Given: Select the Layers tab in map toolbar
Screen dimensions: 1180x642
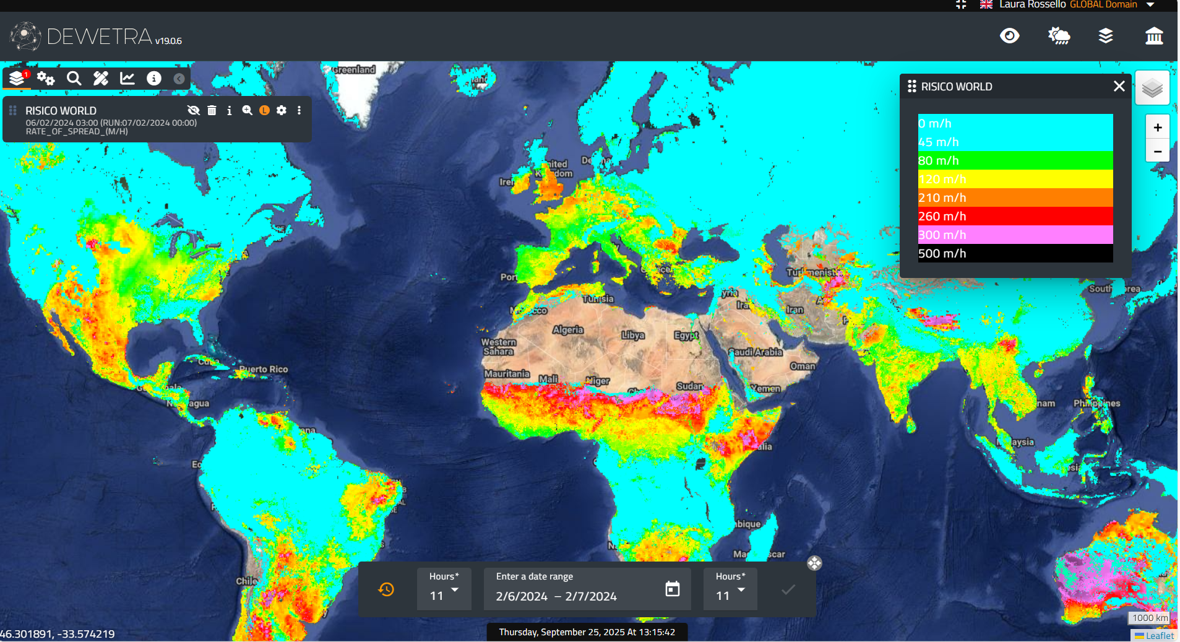Looking at the screenshot, I should point(17,78).
